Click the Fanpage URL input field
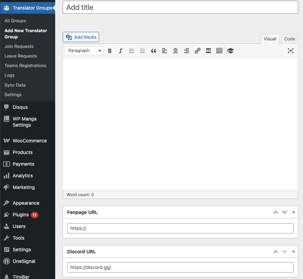 point(180,228)
